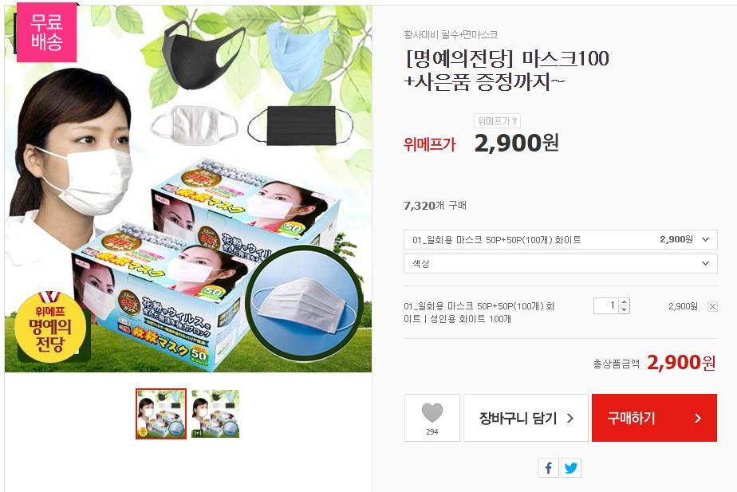Click the quantity input field
The height and width of the screenshot is (492, 737).
click(x=607, y=306)
